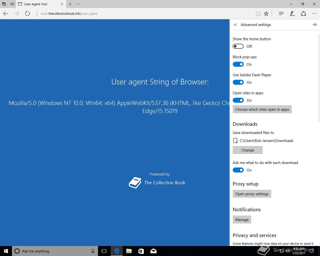Click The Collection Book logo link
This screenshot has width=320, height=256.
[157, 183]
